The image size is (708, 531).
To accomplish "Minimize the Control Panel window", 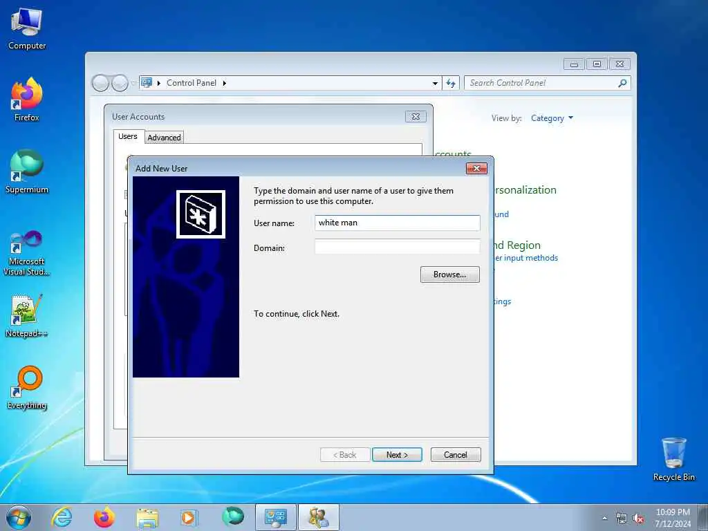I will (574, 64).
